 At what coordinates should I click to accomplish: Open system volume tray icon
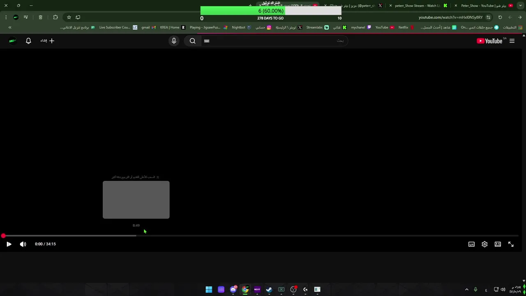tap(503, 289)
